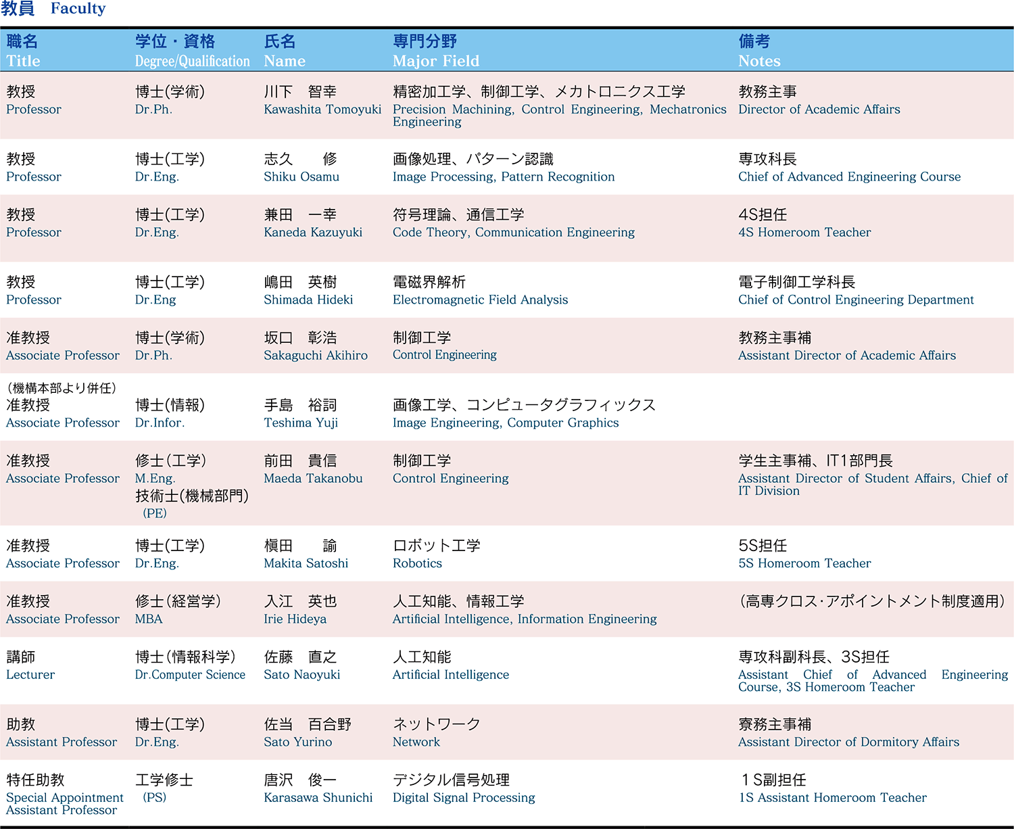Click 'Assistant Director of Dormitory Affairs' note

pos(849,742)
